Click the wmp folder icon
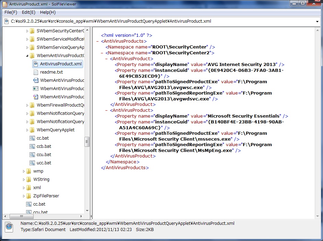 pos(28,171)
